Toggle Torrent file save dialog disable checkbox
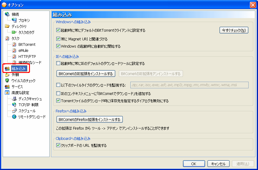This screenshot has height=170, width=258. pyautogui.click(x=58, y=100)
